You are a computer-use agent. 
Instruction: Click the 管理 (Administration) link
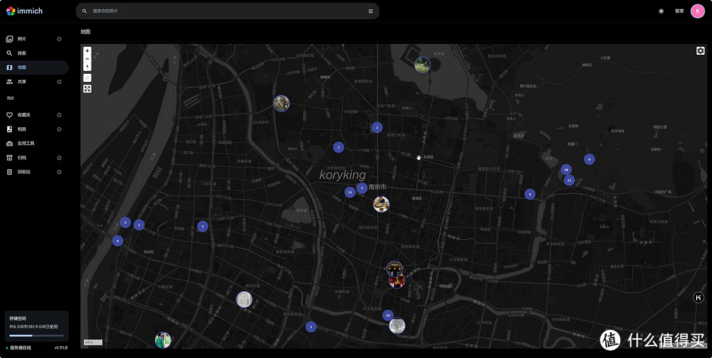point(679,11)
